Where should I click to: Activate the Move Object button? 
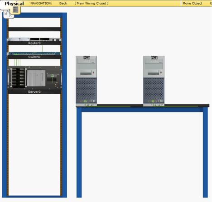tap(192, 3)
